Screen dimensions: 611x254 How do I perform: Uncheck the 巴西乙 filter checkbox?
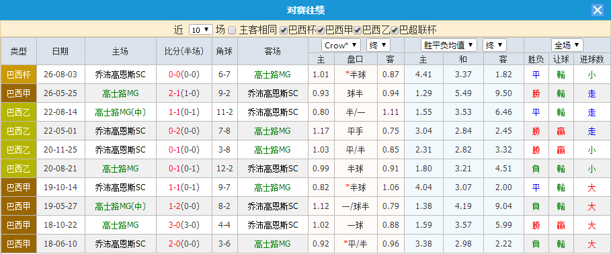coord(358,30)
